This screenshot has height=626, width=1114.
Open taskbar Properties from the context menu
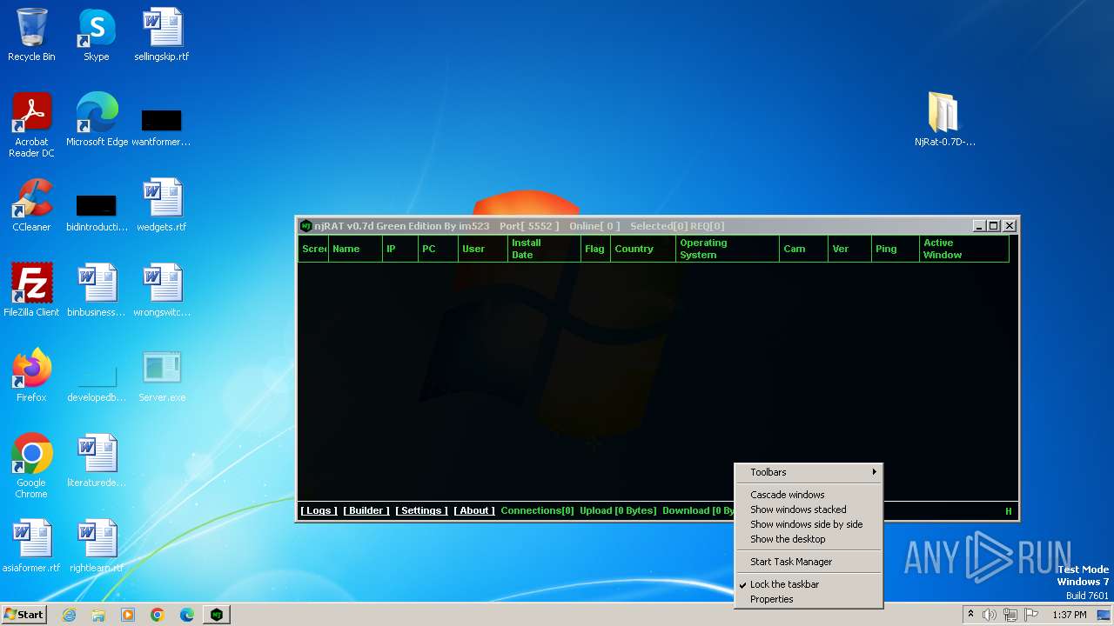[x=809, y=599]
